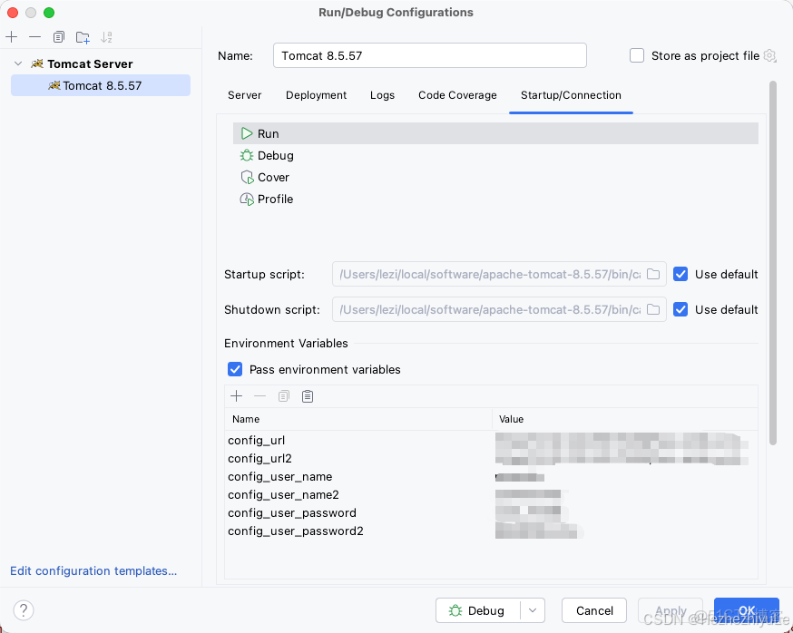Create a new configuration folder

(82, 37)
